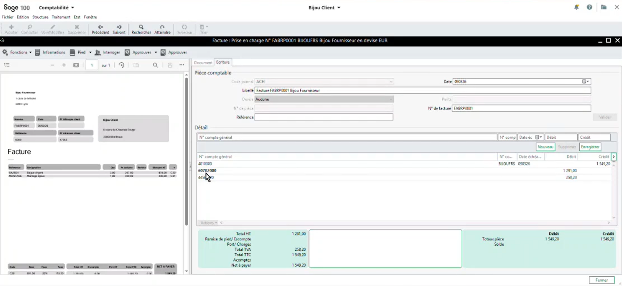Image resolution: width=622 pixels, height=286 pixels.
Task: Click the Enregistrer button
Action: pyautogui.click(x=590, y=147)
